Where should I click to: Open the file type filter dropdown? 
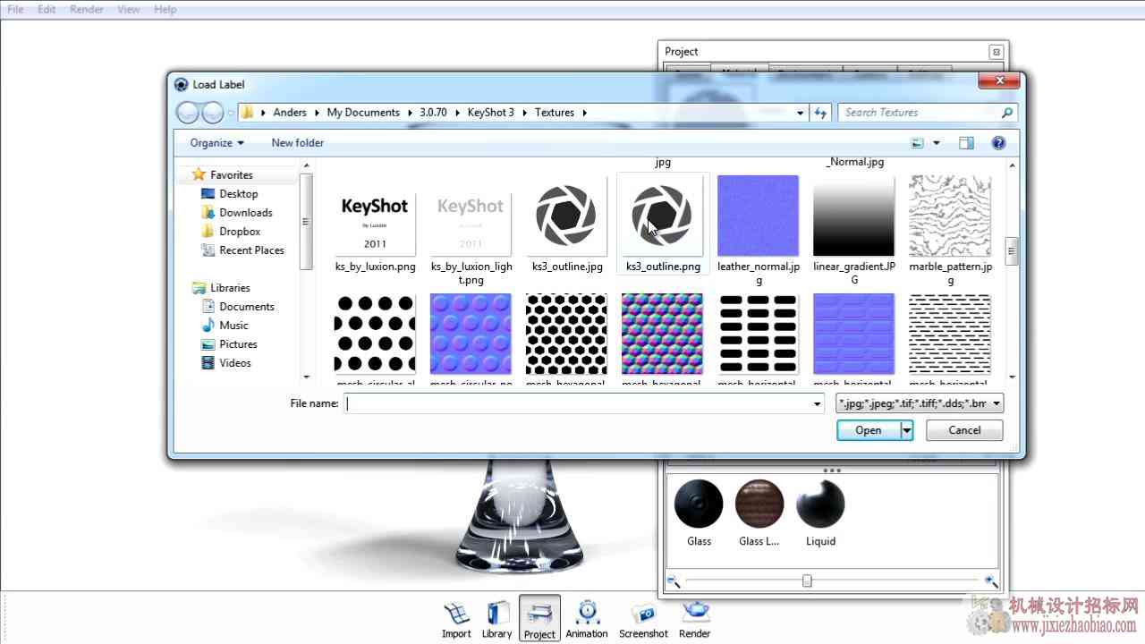[x=919, y=403]
